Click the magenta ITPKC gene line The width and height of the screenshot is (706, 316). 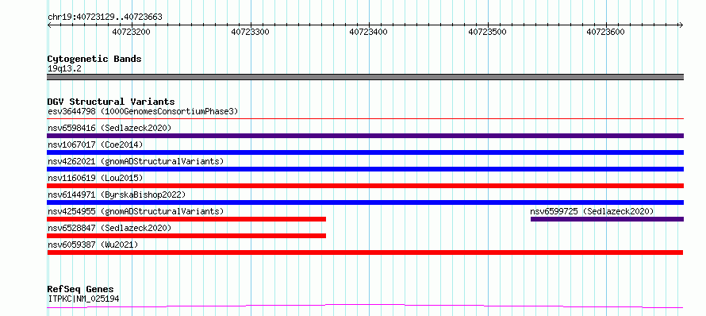[x=365, y=306]
